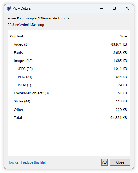This screenshot has width=138, height=173.
Task: Click the Size column header
Action: 124,36
